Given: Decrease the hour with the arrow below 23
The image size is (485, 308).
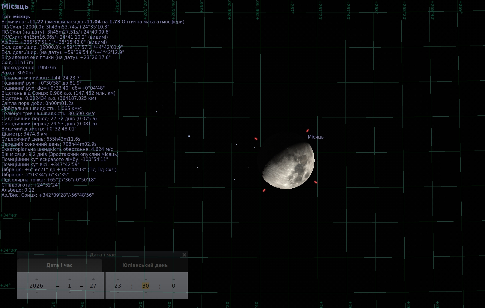Looking at the screenshot, I should click(x=118, y=292).
